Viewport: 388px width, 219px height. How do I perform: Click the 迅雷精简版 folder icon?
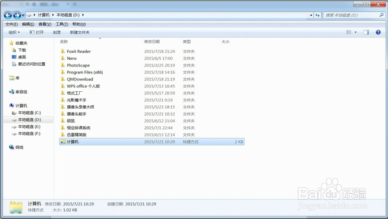63,134
